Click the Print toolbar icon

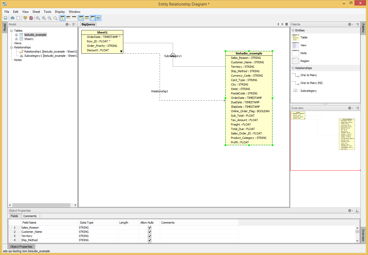(x=12, y=18)
